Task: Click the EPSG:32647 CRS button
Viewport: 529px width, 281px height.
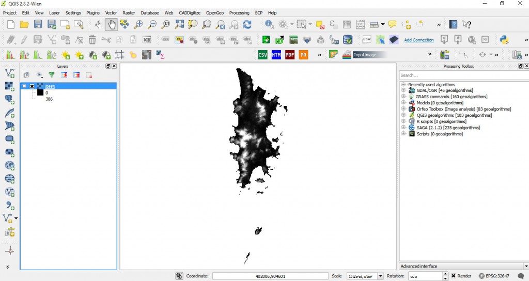Action: pos(494,276)
